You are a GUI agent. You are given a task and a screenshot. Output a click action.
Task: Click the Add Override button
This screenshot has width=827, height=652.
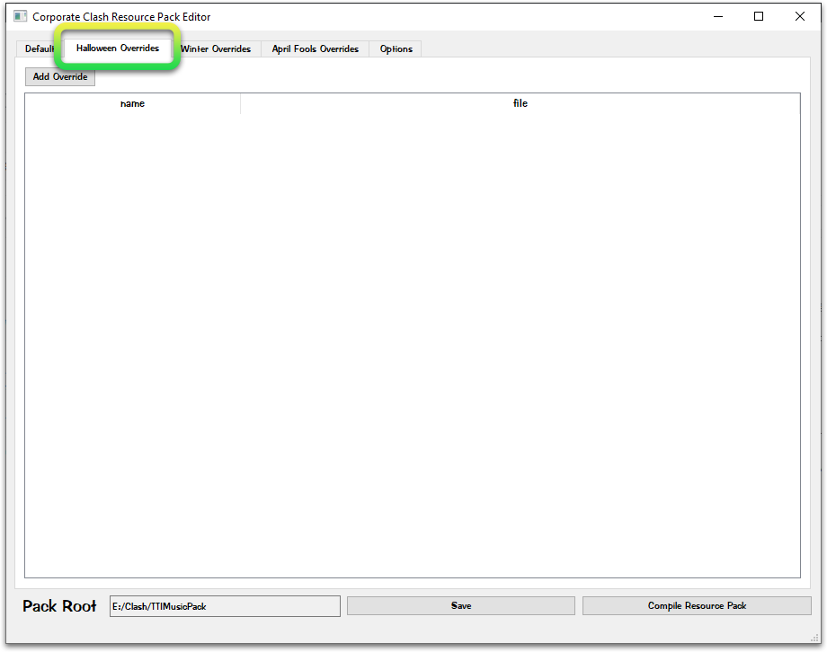click(x=60, y=77)
